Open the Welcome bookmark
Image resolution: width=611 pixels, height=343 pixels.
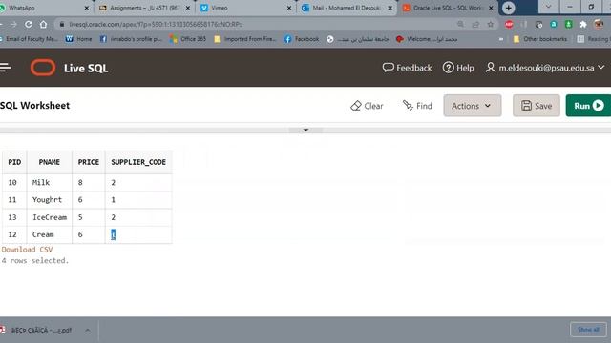click(427, 39)
